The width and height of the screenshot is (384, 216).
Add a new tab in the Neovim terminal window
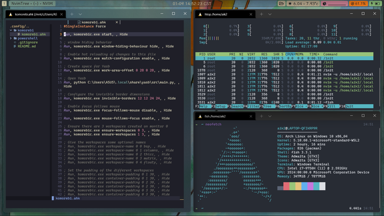coord(73,14)
